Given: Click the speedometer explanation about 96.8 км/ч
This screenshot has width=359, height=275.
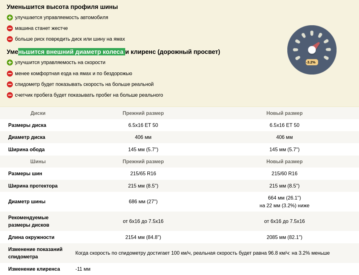Looking at the screenshot, I should [202, 253].
